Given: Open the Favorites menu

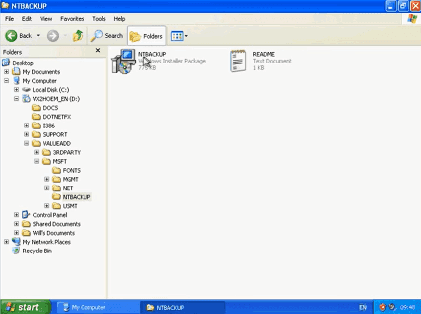Looking at the screenshot, I should 72,19.
